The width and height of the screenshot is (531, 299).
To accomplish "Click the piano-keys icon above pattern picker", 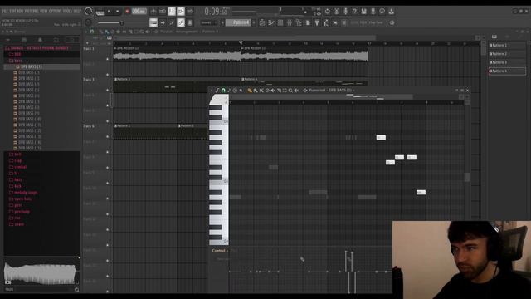I will tap(494, 37).
